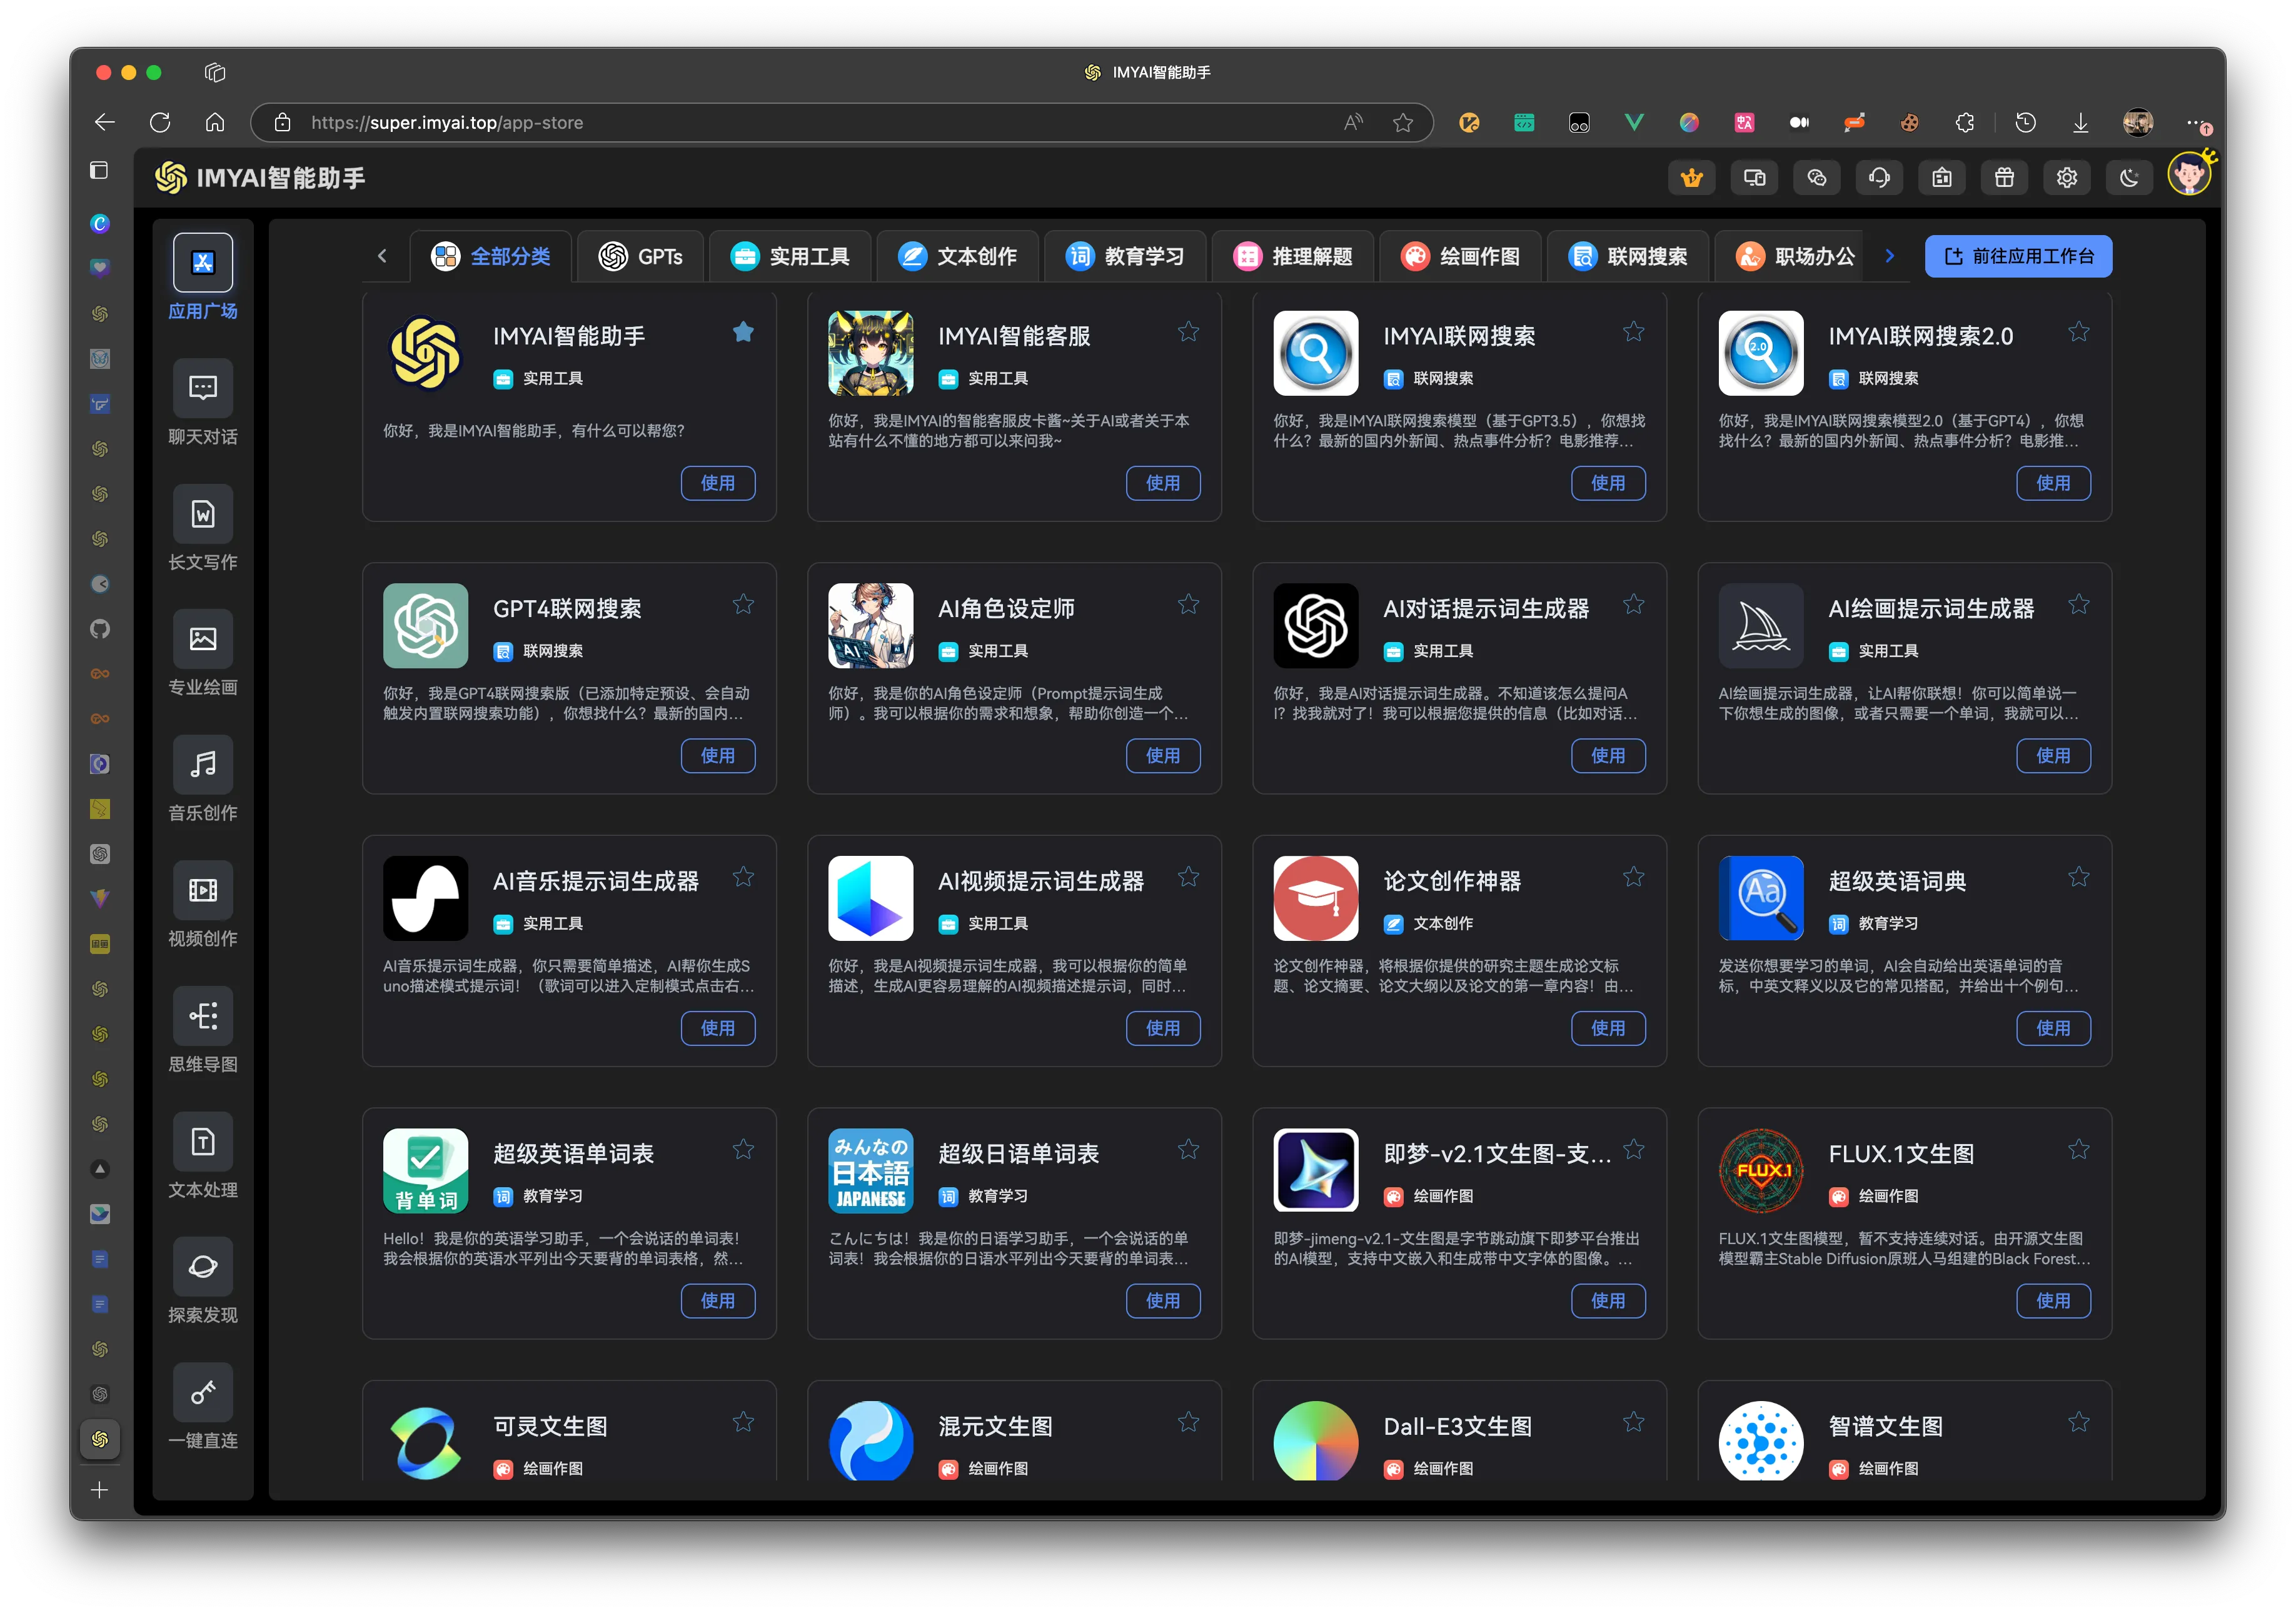Click 使用 on AI绘画提示词生成器 card
Screen dimensions: 2296x1613
point(2053,755)
